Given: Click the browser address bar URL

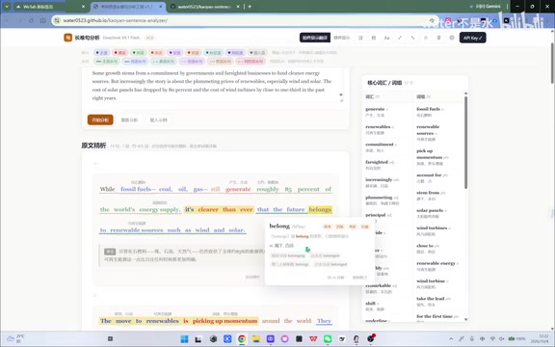Looking at the screenshot, I should [x=116, y=20].
